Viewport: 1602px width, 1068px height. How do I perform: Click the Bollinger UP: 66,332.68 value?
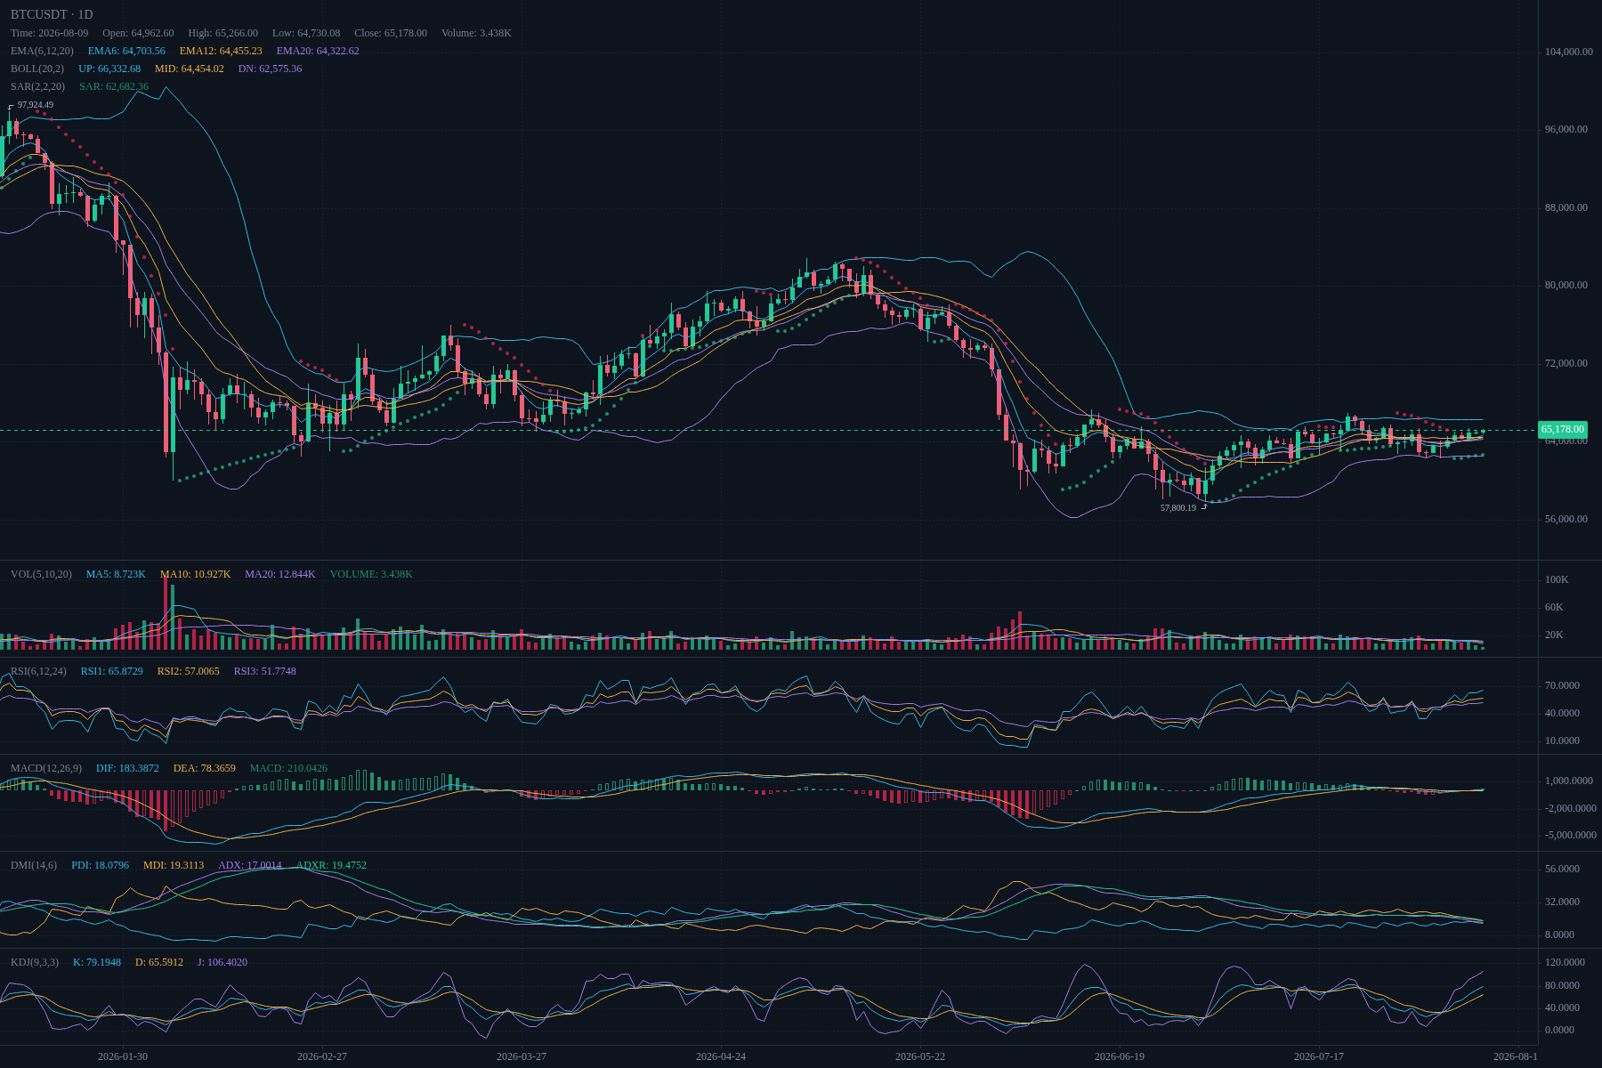point(109,69)
